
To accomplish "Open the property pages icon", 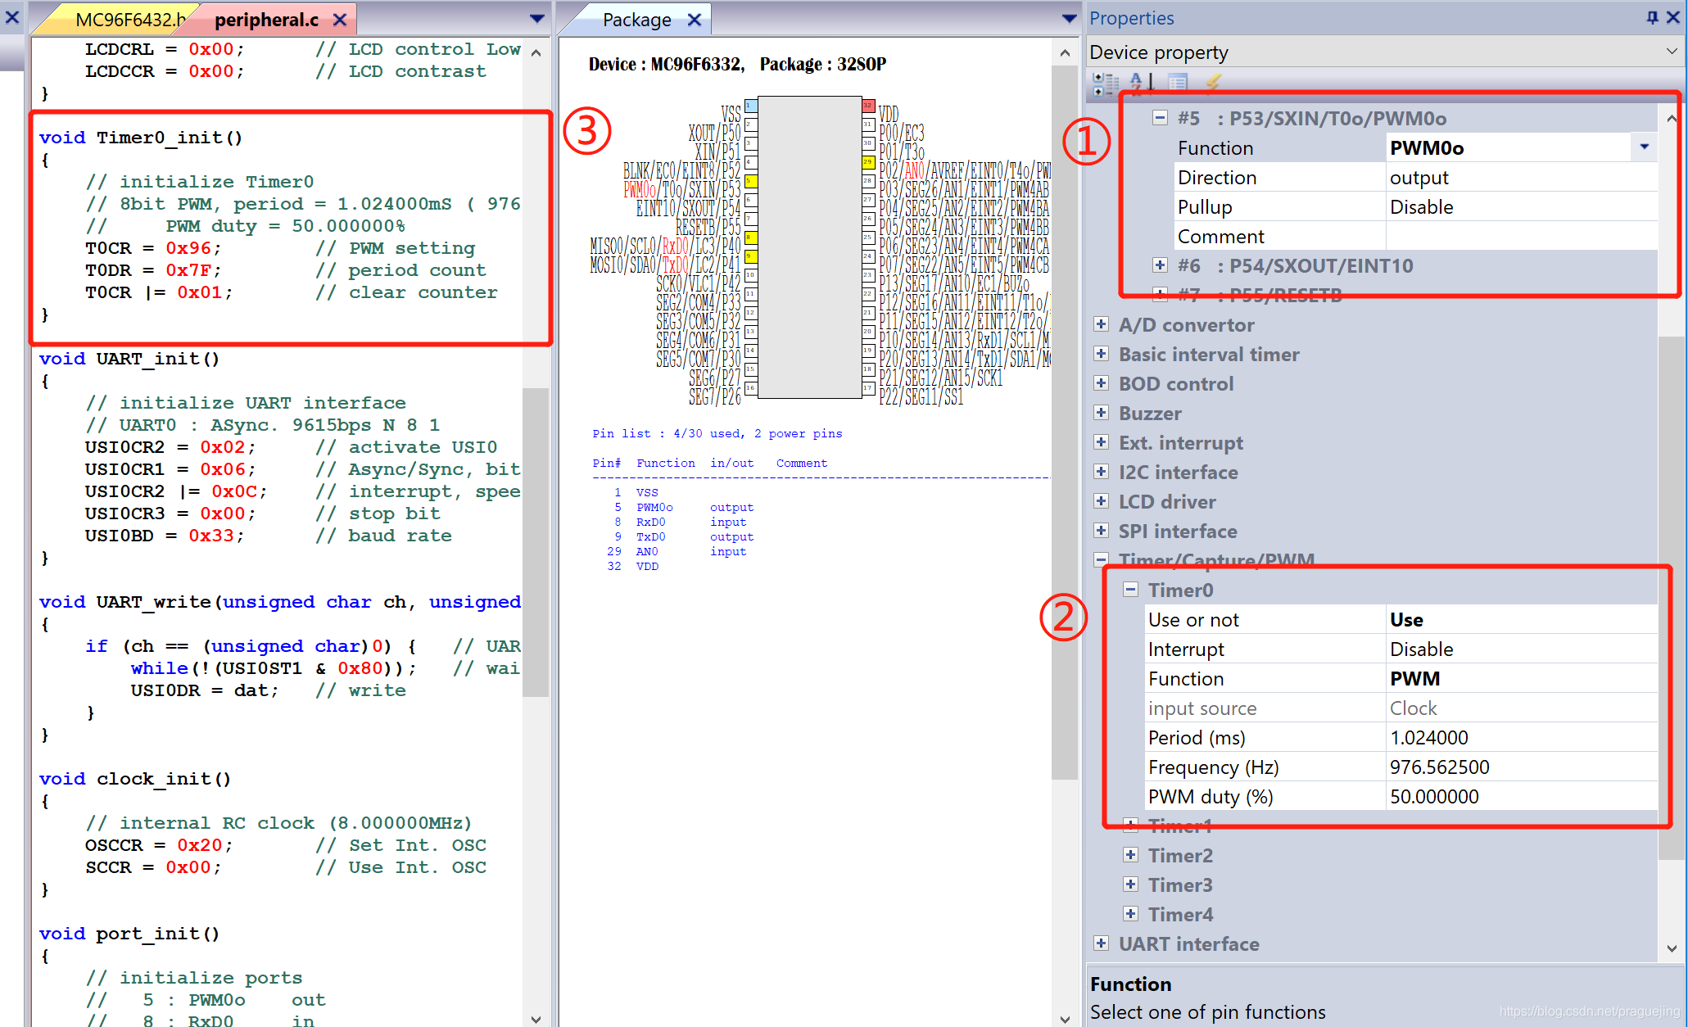I will (x=1178, y=83).
